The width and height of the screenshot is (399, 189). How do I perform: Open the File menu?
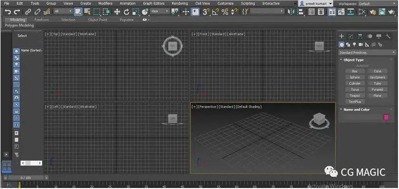pyautogui.click(x=7, y=3)
